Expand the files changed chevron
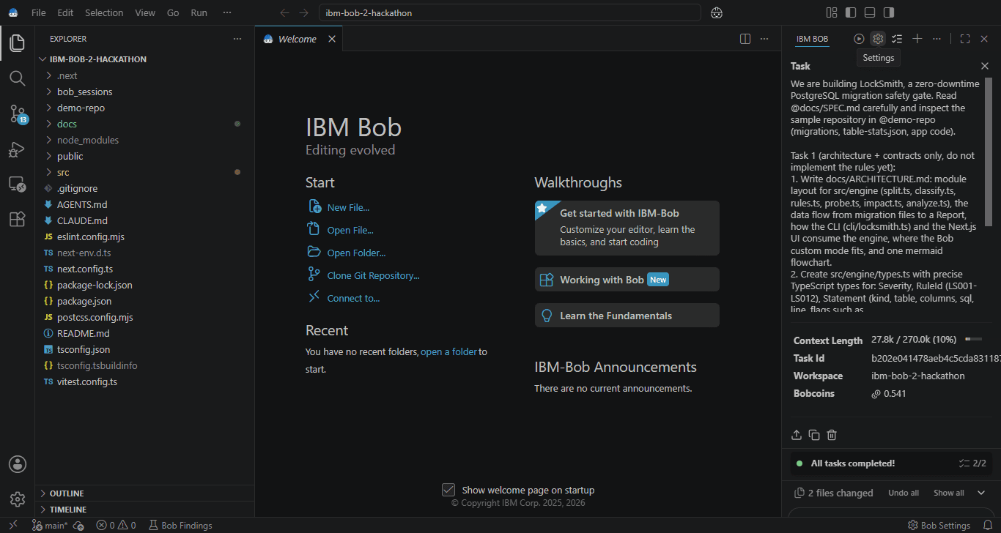1001x533 pixels. [981, 493]
